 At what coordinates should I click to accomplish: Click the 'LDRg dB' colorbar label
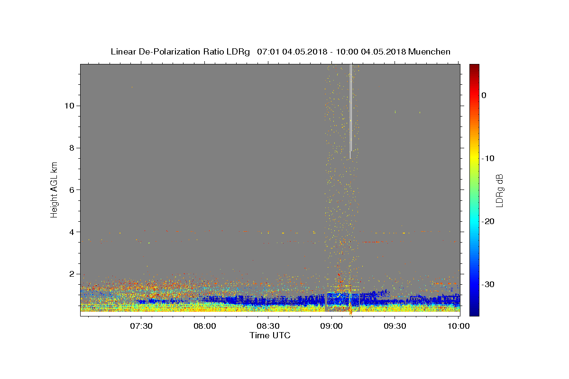click(x=499, y=190)
